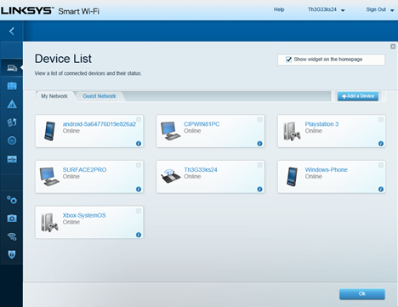398x307 pixels.
Task: Click the Add a Device button
Action: 358,96
